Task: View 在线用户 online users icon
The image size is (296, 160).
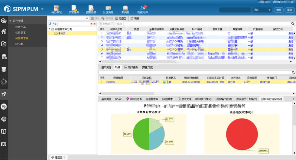Action: tap(142, 9)
